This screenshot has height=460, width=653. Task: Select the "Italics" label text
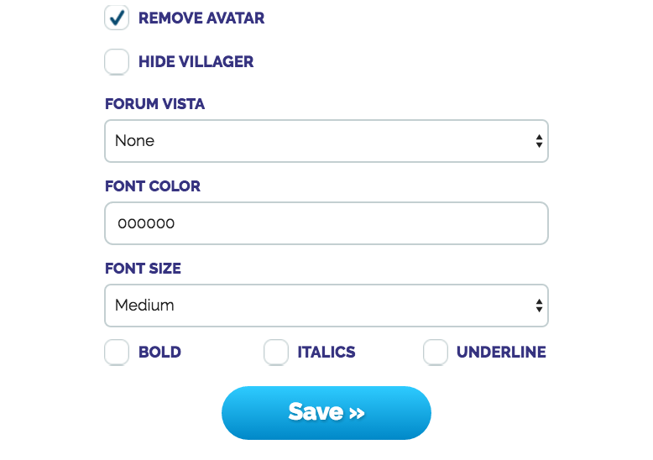[326, 353]
